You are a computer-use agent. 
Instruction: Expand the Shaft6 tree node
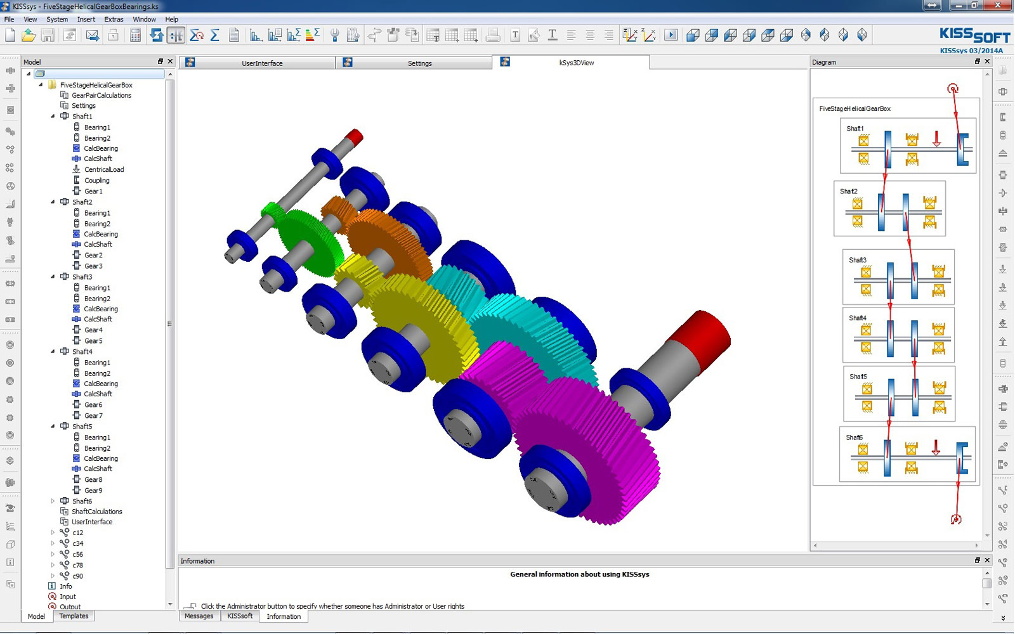(53, 501)
